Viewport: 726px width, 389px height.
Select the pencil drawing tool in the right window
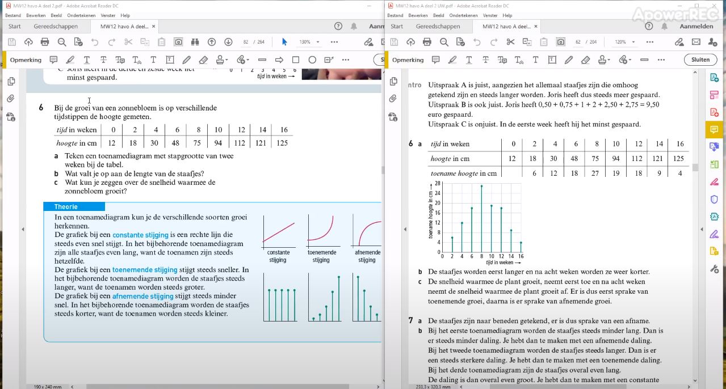(569, 60)
